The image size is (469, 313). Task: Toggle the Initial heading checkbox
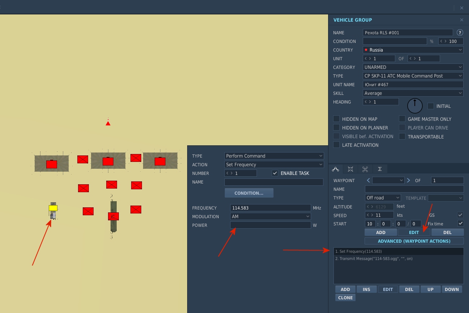pyautogui.click(x=431, y=106)
